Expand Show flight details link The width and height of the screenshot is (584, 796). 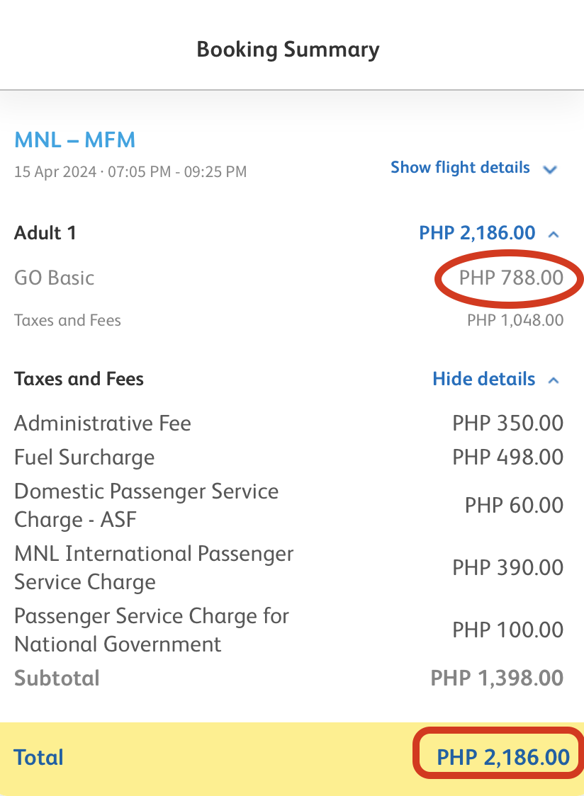coord(460,168)
